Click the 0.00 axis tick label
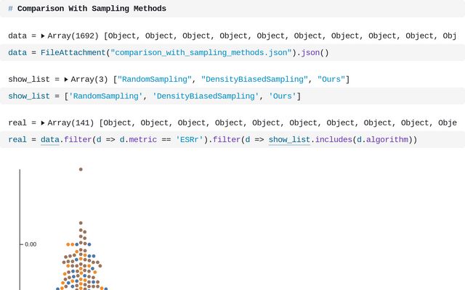This screenshot has height=290, width=465. pos(31,244)
